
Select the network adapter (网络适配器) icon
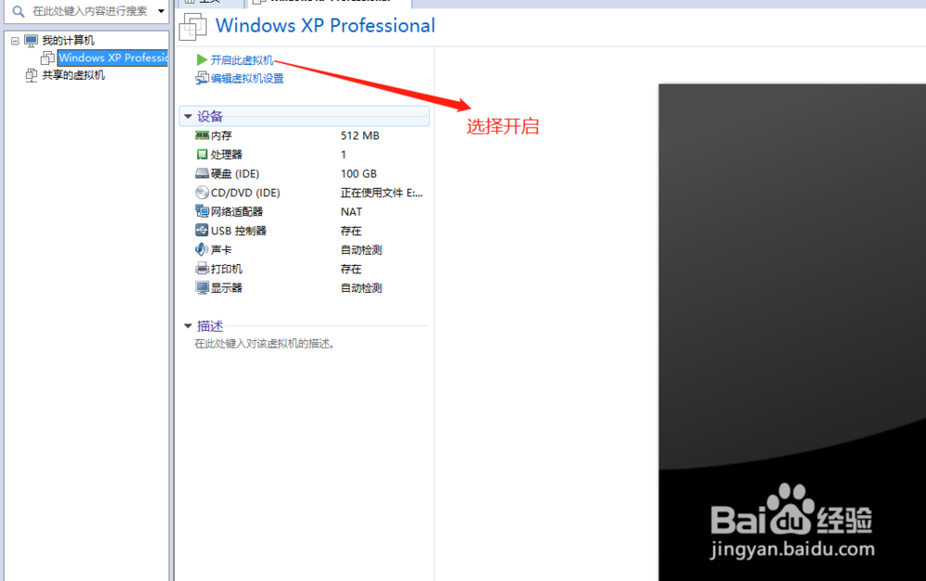[202, 211]
